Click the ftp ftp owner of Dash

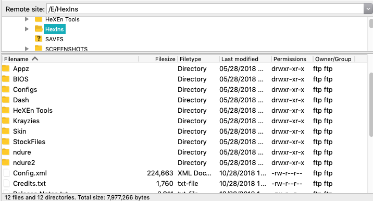coord(322,100)
